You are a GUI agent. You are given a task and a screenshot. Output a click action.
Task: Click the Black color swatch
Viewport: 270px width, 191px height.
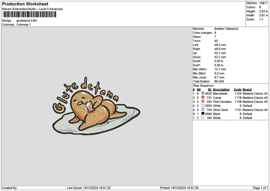[203, 114]
